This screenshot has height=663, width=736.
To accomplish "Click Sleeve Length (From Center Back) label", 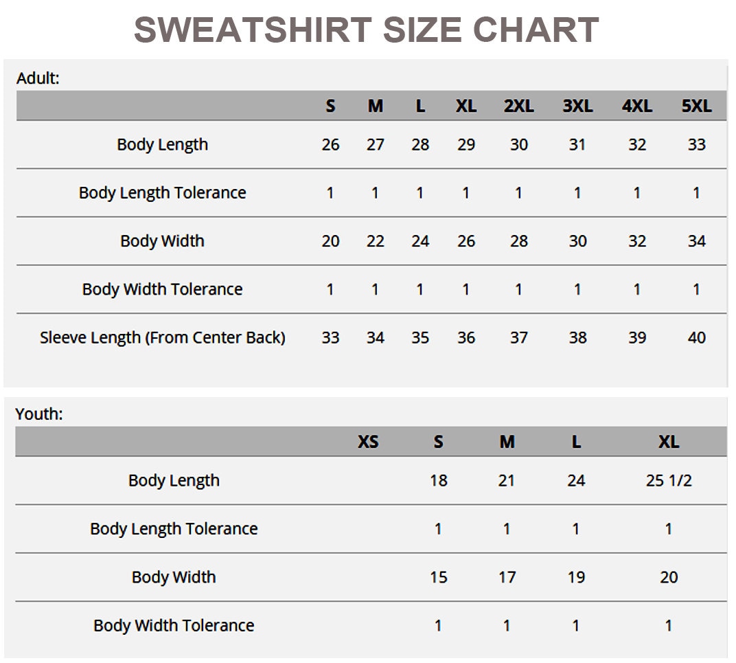I will tap(162, 338).
